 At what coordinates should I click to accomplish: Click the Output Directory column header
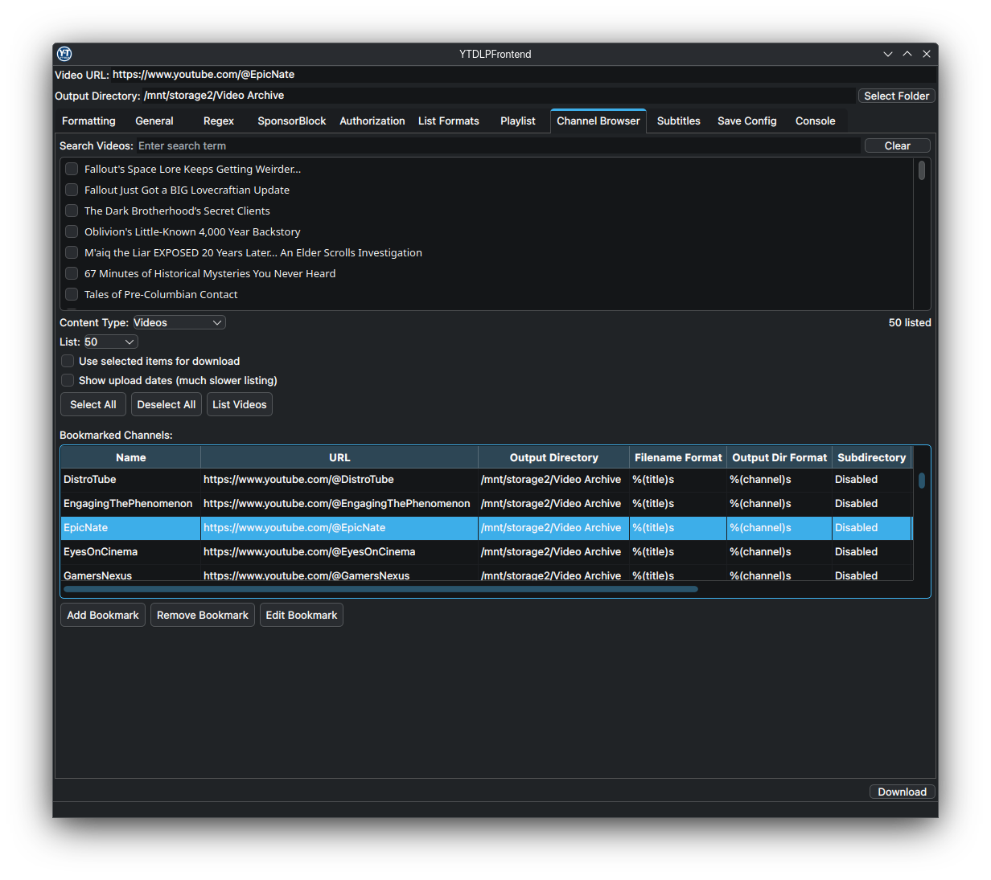tap(554, 457)
